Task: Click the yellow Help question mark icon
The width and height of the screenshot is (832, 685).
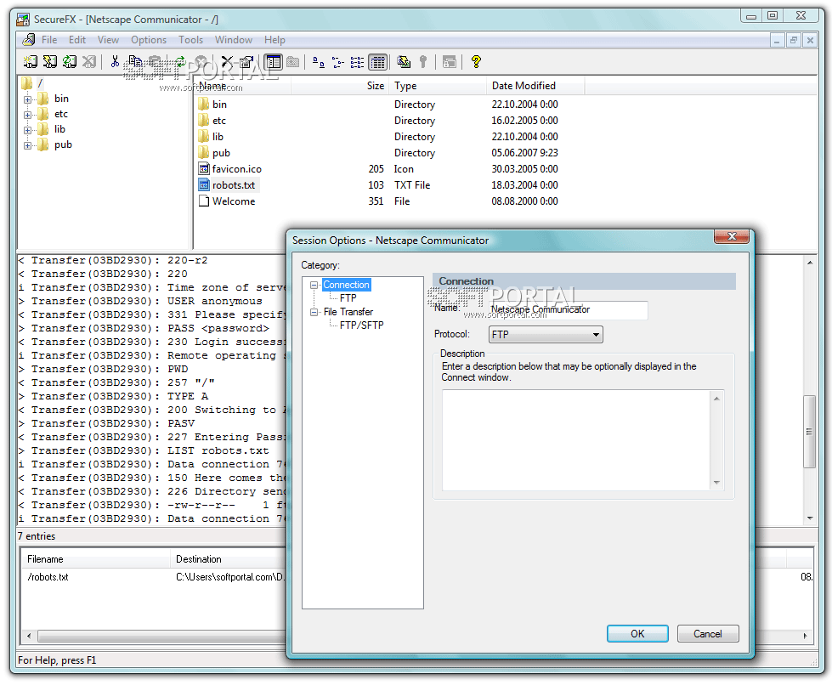Action: [476, 62]
